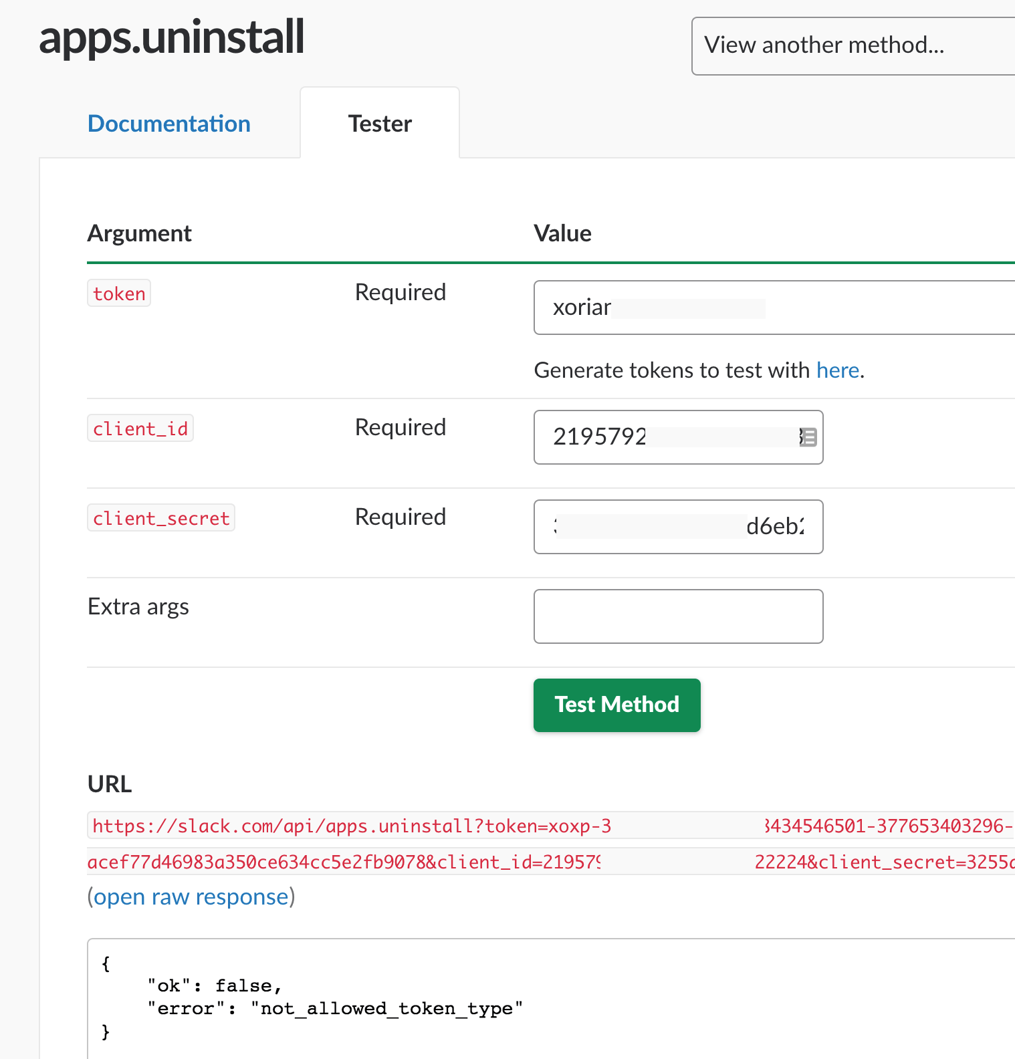The image size is (1015, 1059).
Task: Click the Test Method button
Action: pyautogui.click(x=616, y=705)
